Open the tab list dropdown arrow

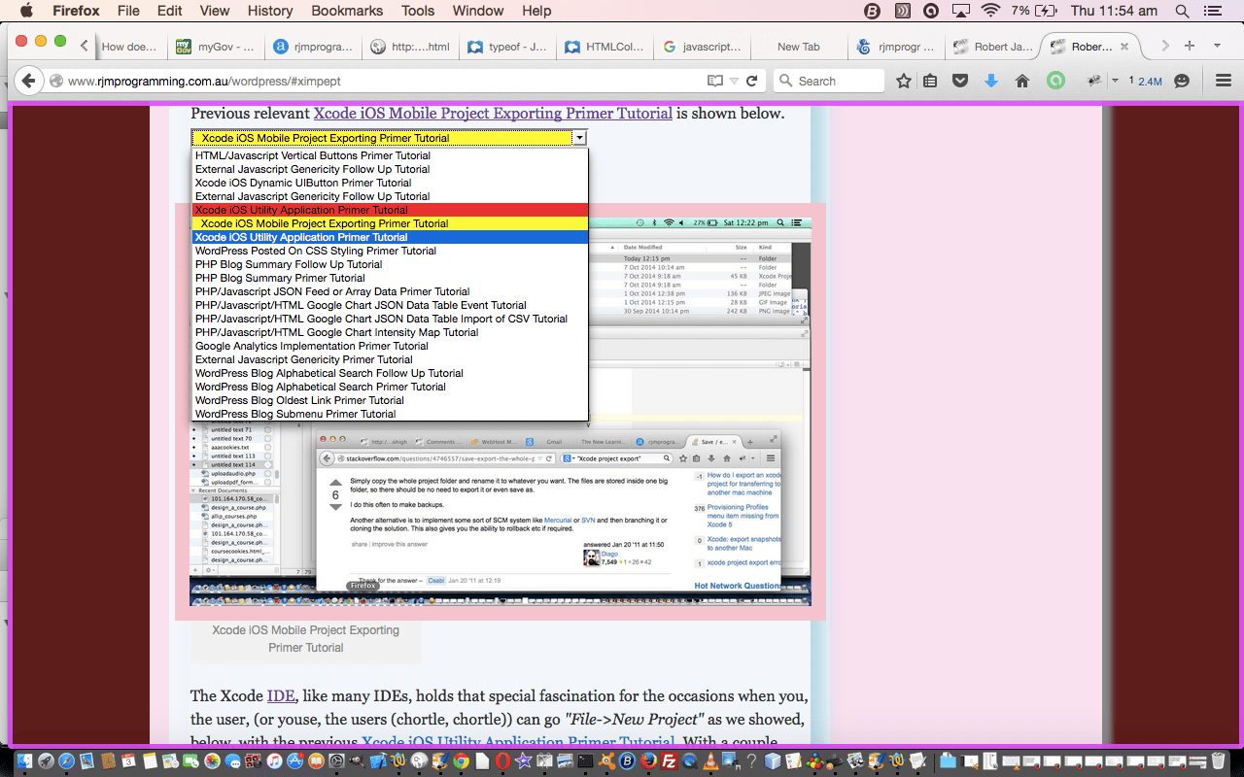pyautogui.click(x=1216, y=46)
